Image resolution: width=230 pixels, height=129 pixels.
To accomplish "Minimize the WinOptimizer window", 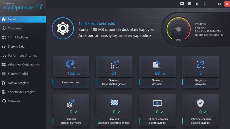I will (212, 4).
